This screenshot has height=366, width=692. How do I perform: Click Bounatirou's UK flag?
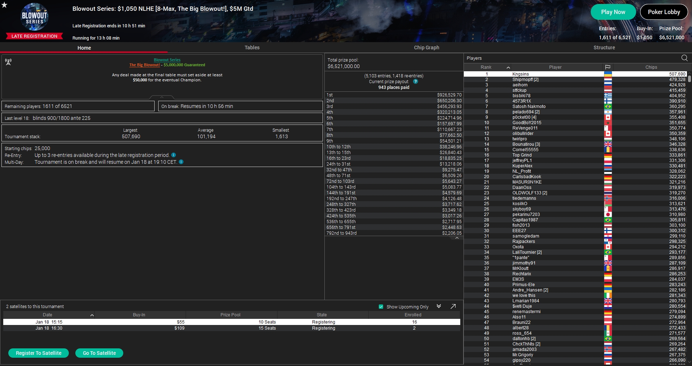pyautogui.click(x=608, y=144)
